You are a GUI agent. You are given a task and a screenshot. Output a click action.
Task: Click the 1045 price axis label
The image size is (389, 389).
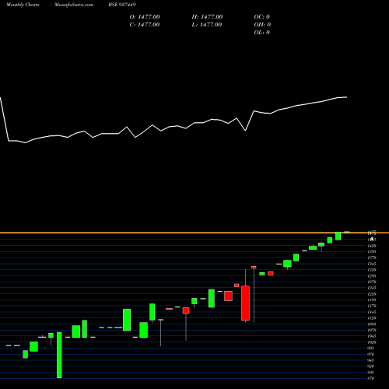pos(372,336)
